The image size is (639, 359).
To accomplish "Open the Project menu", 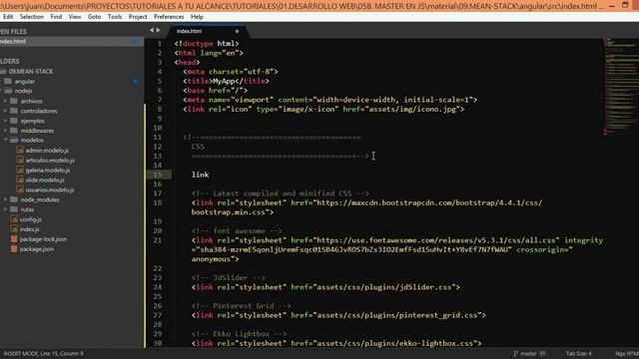I will click(x=138, y=17).
